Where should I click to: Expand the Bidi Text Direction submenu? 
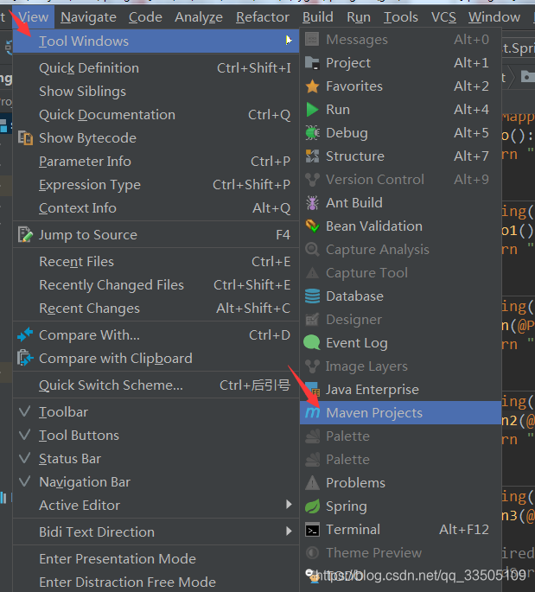click(156, 532)
